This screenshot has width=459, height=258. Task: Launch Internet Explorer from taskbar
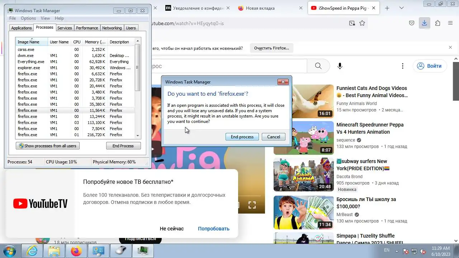32,251
